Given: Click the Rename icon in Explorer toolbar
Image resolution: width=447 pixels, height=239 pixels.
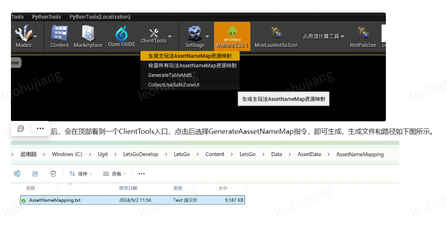Looking at the screenshot, I should coord(17,173).
